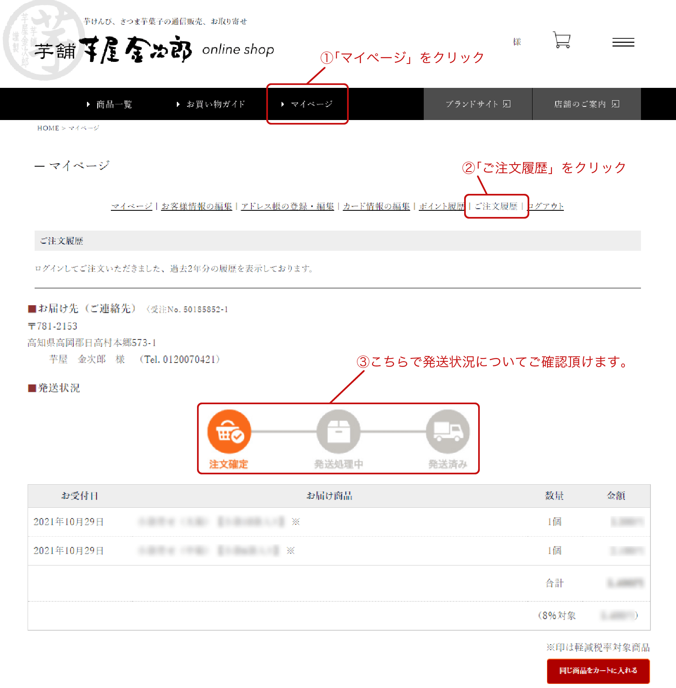This screenshot has width=676, height=688.
Task: Click the マイページ sub-navigation link
Action: [131, 206]
